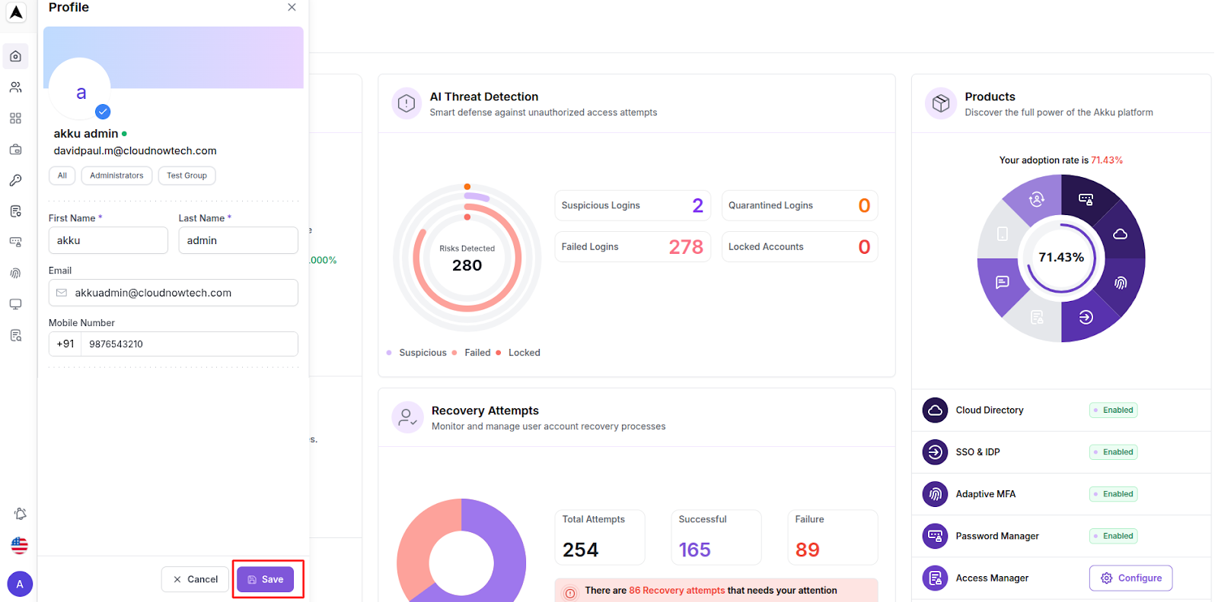Click the US flag language icon
Screen dimensions: 1218x602
(x=20, y=545)
